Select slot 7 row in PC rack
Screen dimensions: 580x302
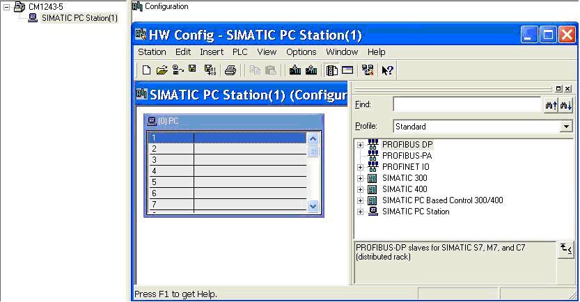pos(227,204)
